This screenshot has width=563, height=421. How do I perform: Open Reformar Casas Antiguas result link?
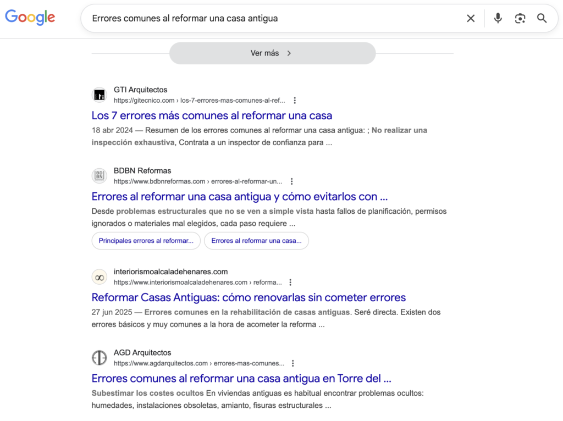pos(249,297)
